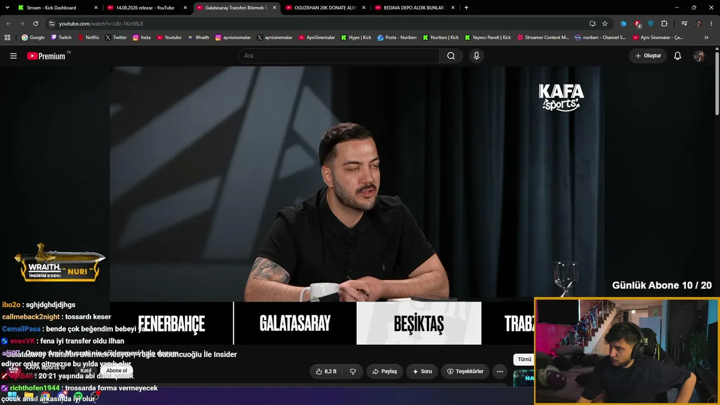Like the video showing 8,2 B
Image resolution: width=720 pixels, height=405 pixels.
(326, 371)
